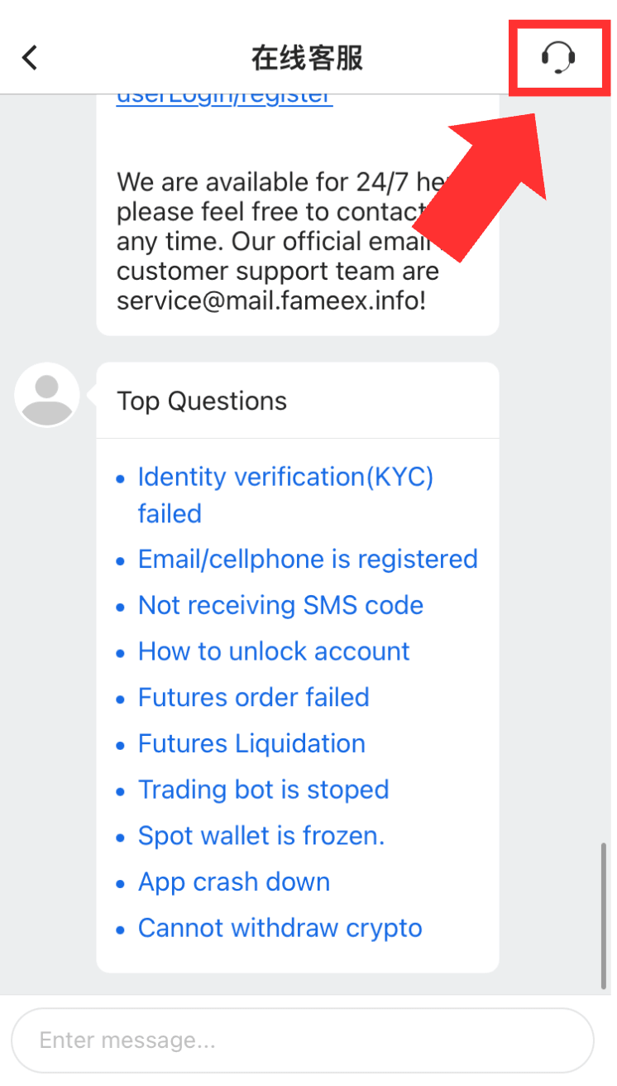
Task: Open Cannot withdraw crypto question
Action: [280, 928]
